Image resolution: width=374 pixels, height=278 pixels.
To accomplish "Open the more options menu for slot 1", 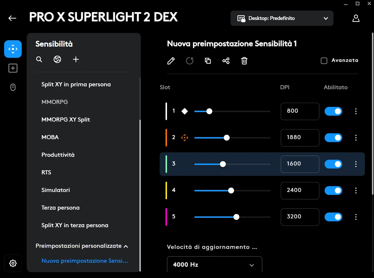I will tap(356, 111).
